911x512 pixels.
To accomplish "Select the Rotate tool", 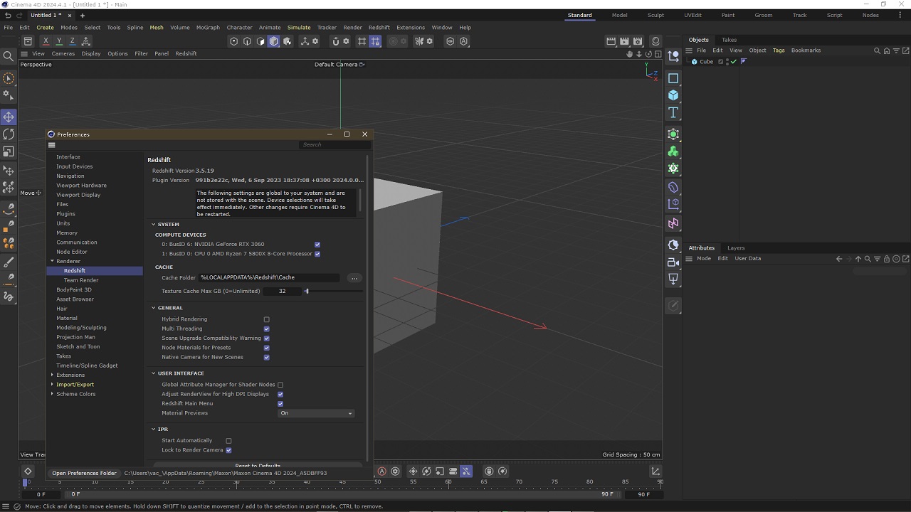I will (9, 134).
